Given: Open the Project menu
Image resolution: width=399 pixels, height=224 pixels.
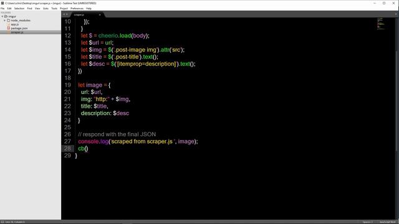Looking at the screenshot, I should 64,8.
